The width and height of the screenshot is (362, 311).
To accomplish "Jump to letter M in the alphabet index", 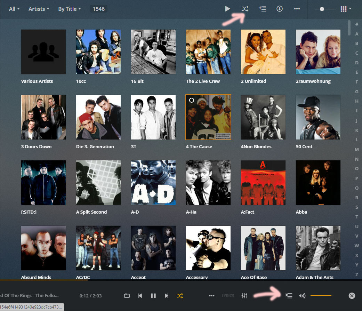I will [357, 149].
